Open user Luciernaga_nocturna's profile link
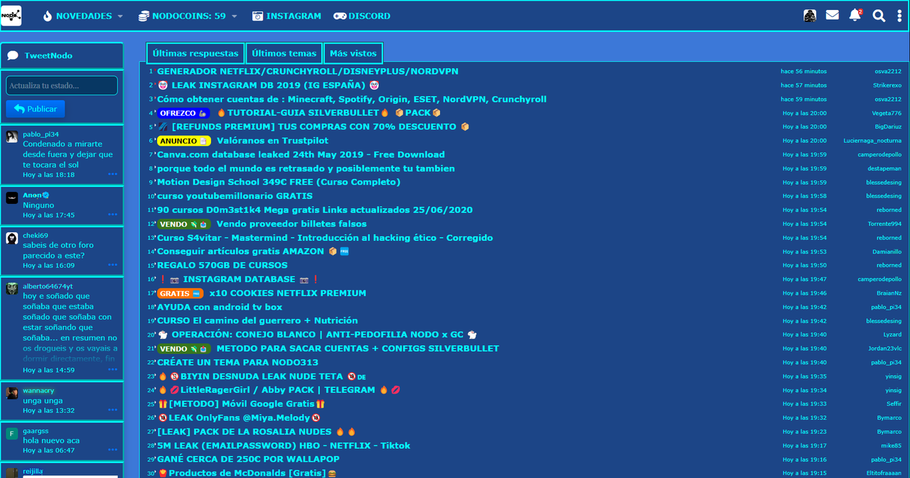This screenshot has height=478, width=910. tap(872, 141)
